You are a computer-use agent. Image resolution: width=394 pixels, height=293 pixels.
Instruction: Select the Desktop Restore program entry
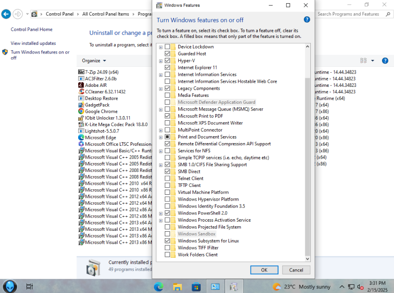click(98, 98)
